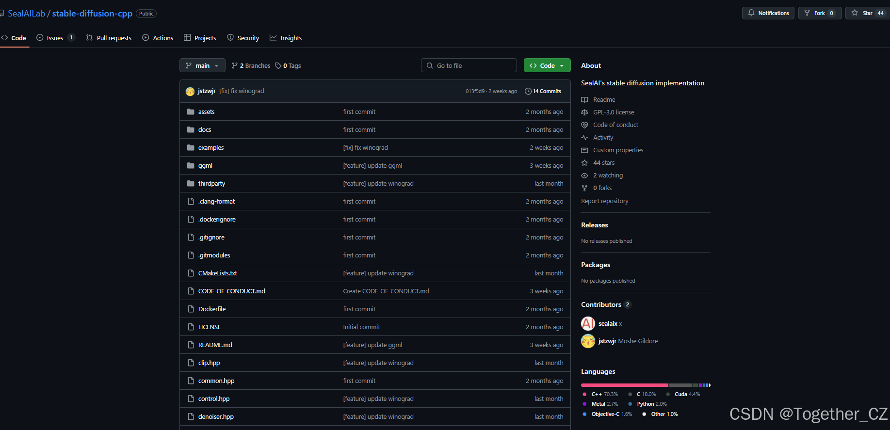Click 'Create CODE_OF_CONDUCT.md' commit message
The width and height of the screenshot is (890, 430).
point(386,291)
